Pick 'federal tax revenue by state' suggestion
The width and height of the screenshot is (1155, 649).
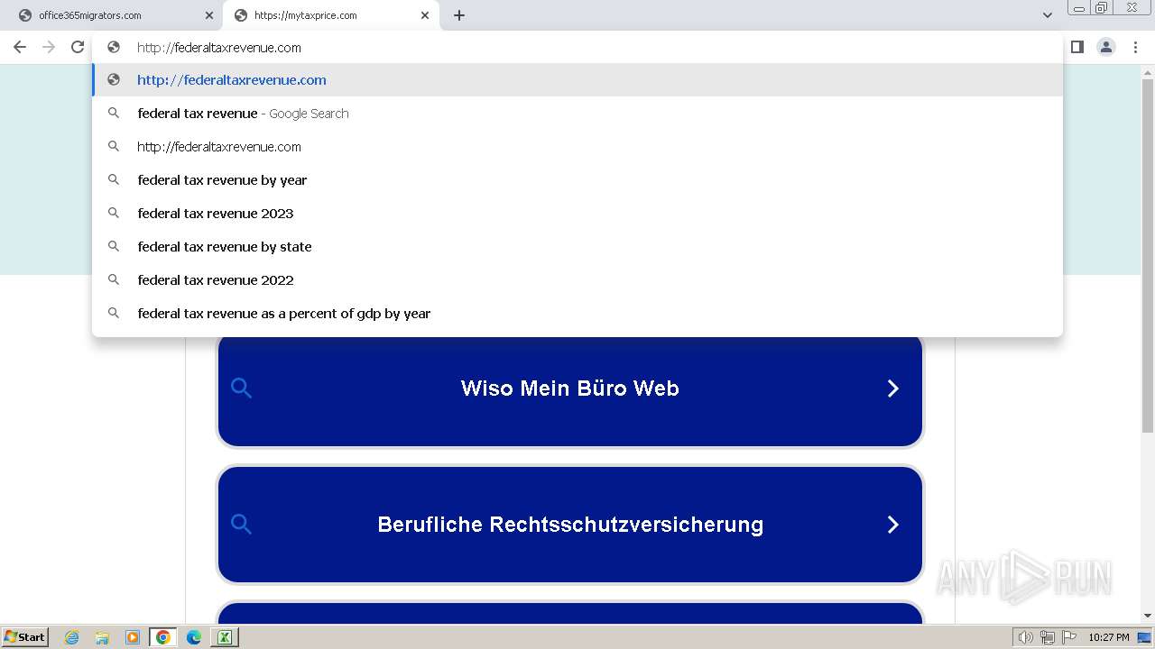tap(577, 247)
